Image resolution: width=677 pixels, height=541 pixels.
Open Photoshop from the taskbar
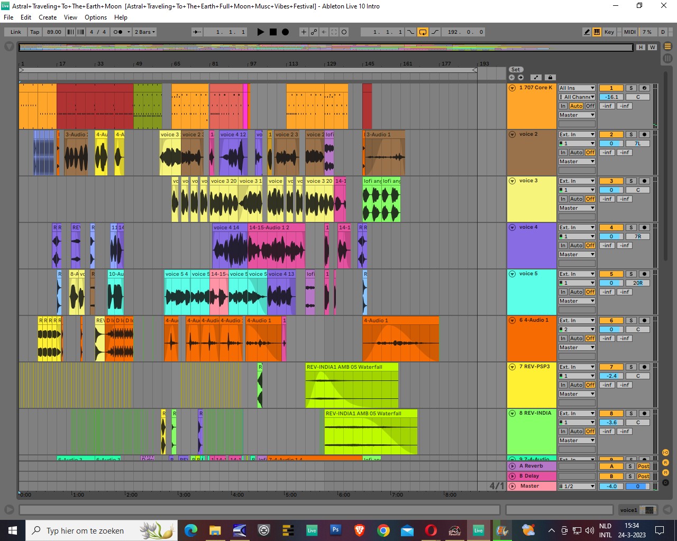[335, 530]
